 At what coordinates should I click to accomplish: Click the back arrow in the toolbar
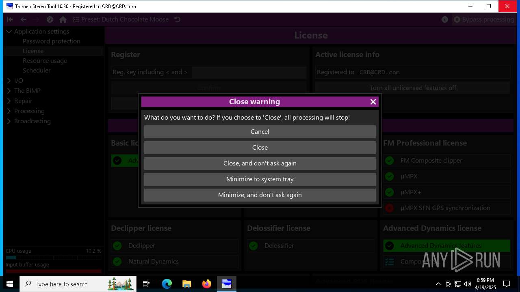coord(24,19)
